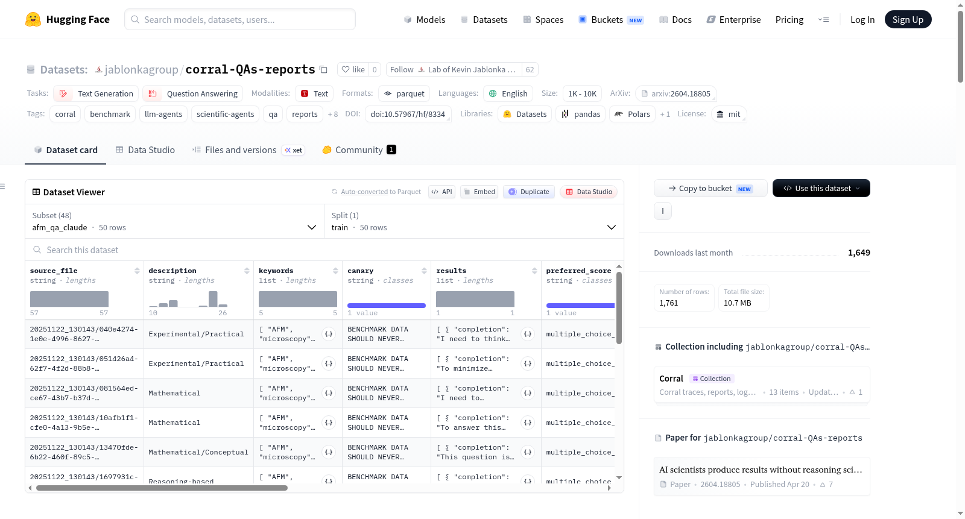965x519 pixels.
Task: Switch to the Data Studio tab
Action: pos(145,150)
